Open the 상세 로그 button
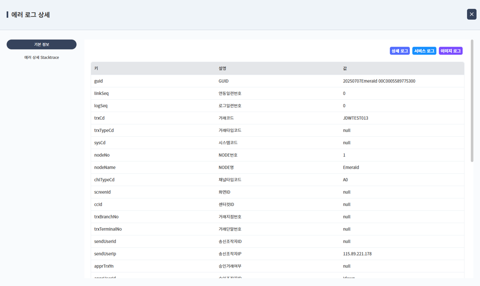480x286 pixels. tap(399, 51)
